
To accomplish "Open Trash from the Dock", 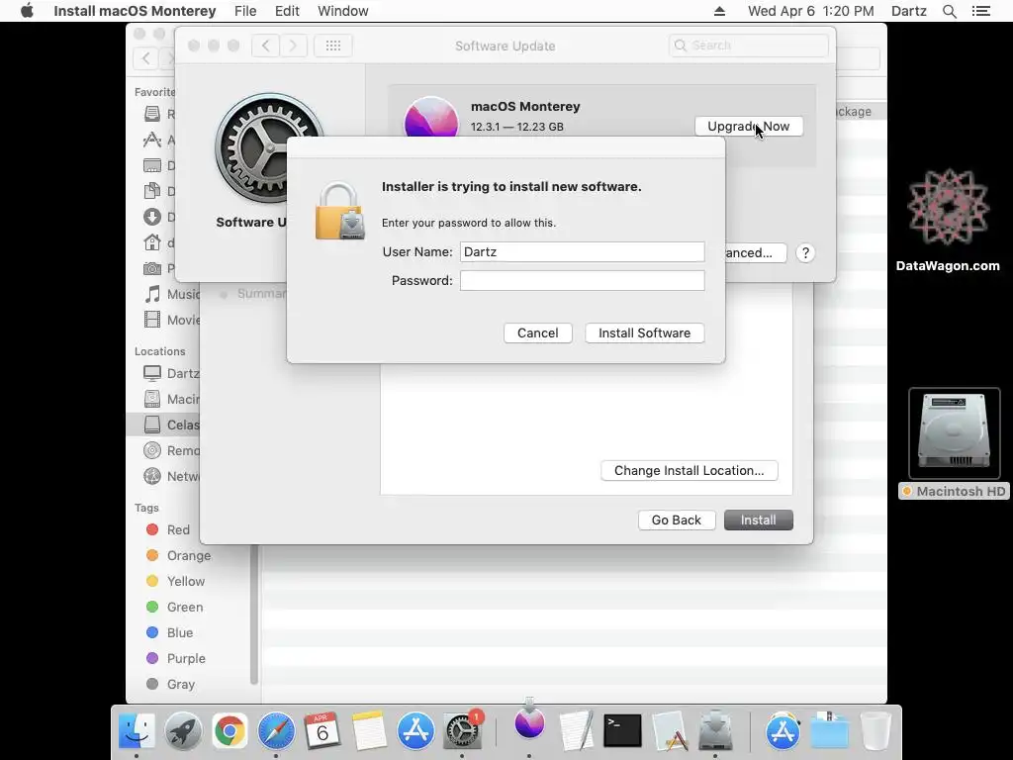I will (x=876, y=731).
